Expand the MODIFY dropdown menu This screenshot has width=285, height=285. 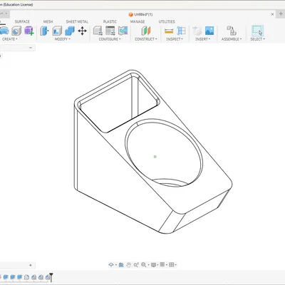63,39
